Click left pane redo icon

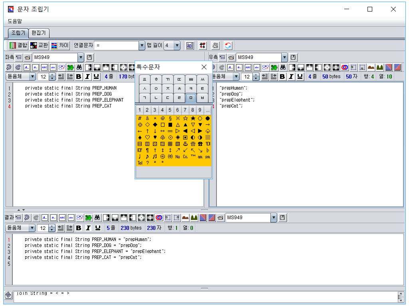coord(18,68)
